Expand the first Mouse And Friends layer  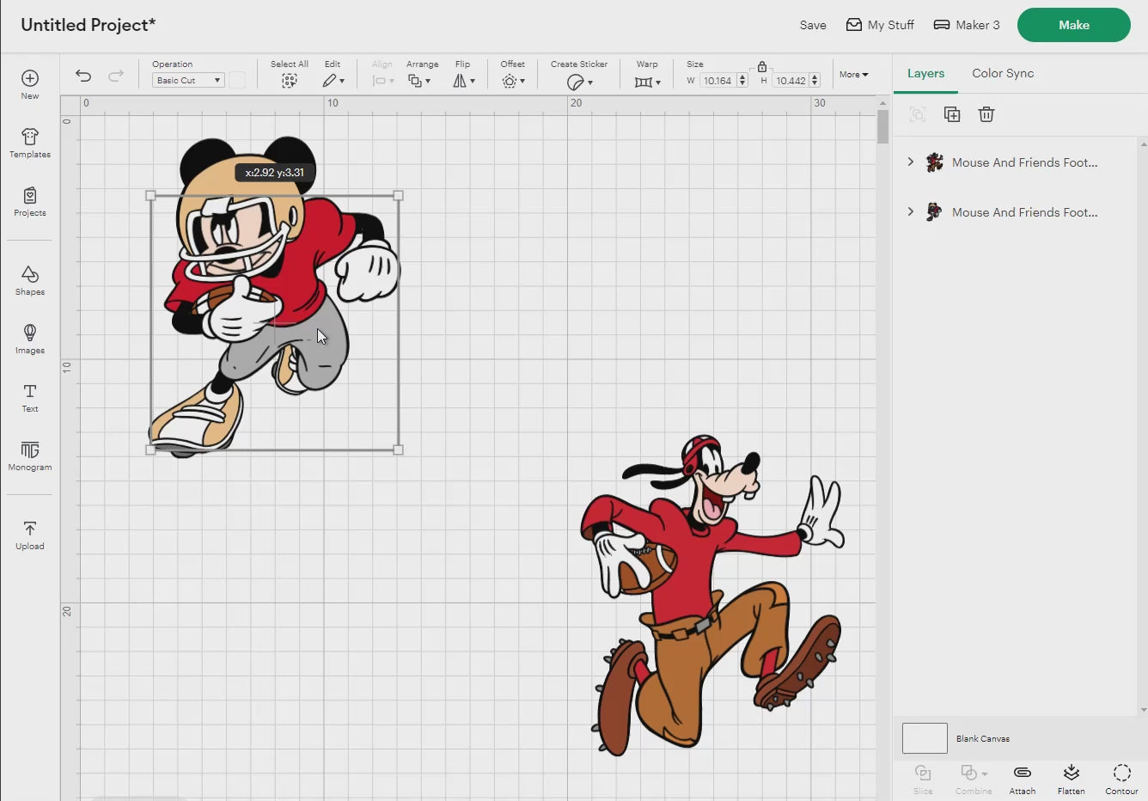(x=911, y=162)
